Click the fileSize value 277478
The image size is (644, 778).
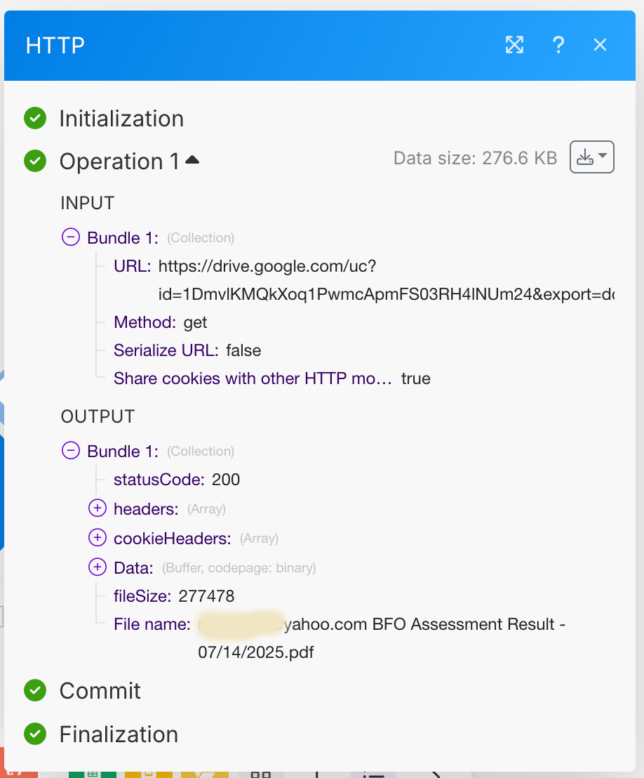click(x=206, y=596)
